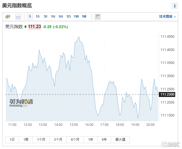
Task: Click the 111.3000 axis label
Action: [167, 76]
